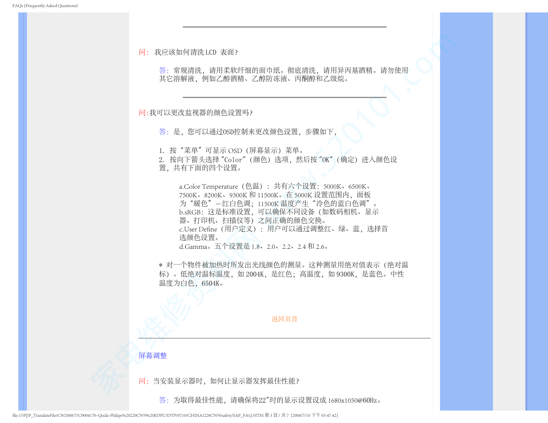
Task: Click the FAQs (Frequently Asked Questions) page header
Action: coord(45,6)
